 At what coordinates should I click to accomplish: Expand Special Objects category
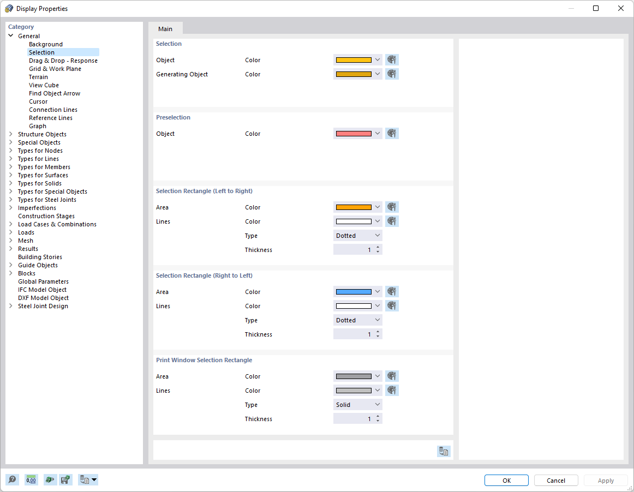11,142
